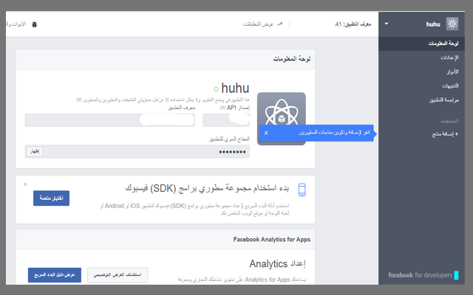The image size is (473, 295).
Task: Click the Facebook Analytics for Apps heading
Action: click(272, 240)
